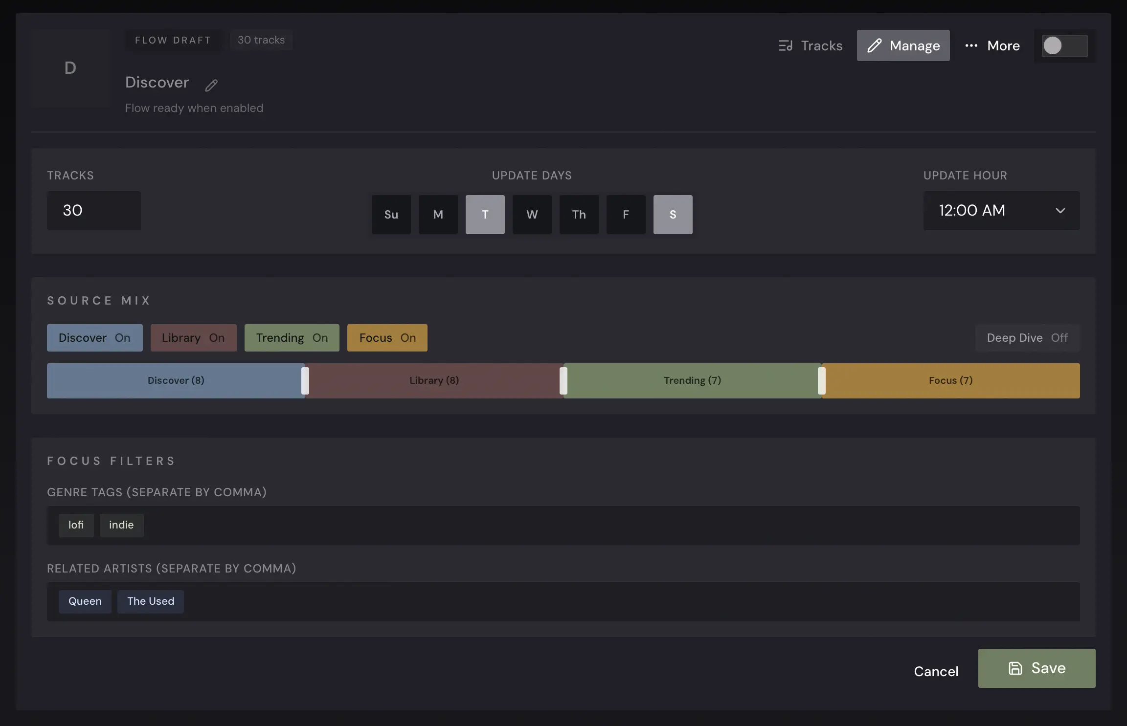This screenshot has width=1127, height=726.
Task: Focus the genre tags input area
Action: tap(563, 525)
